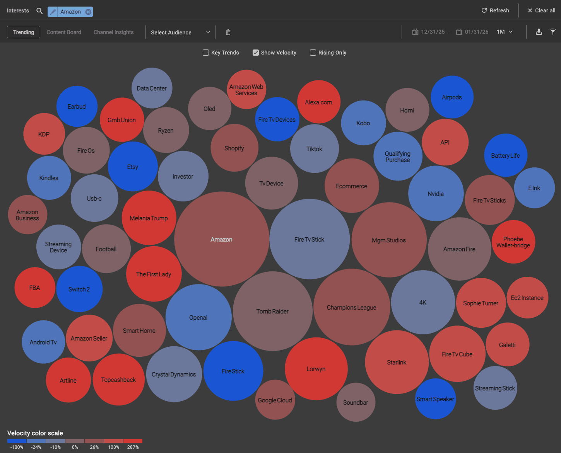Select the Google Cloud bubble

pos(275,400)
